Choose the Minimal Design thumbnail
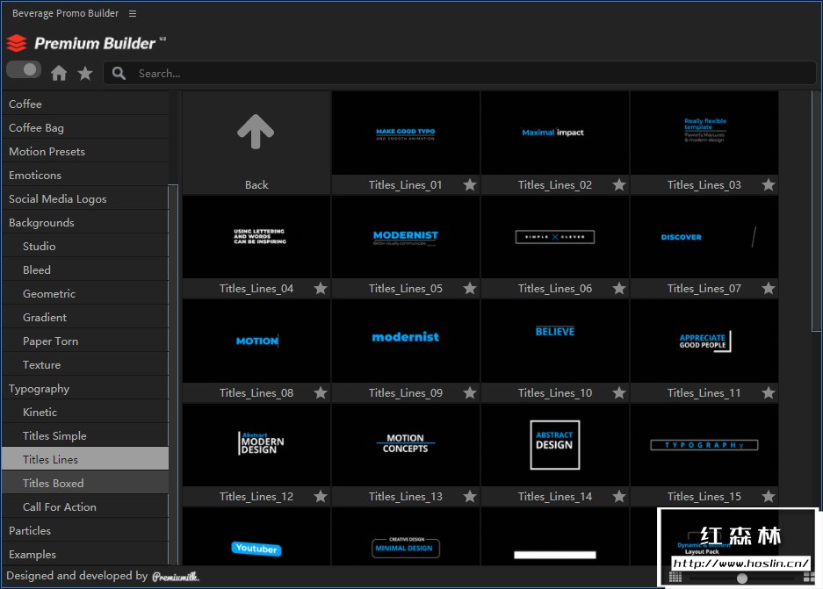The height and width of the screenshot is (589, 823). (406, 536)
